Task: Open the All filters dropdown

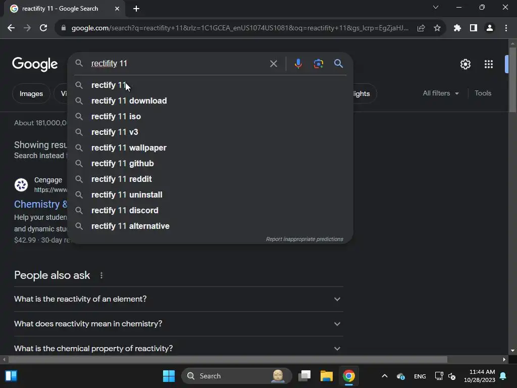Action: click(440, 93)
